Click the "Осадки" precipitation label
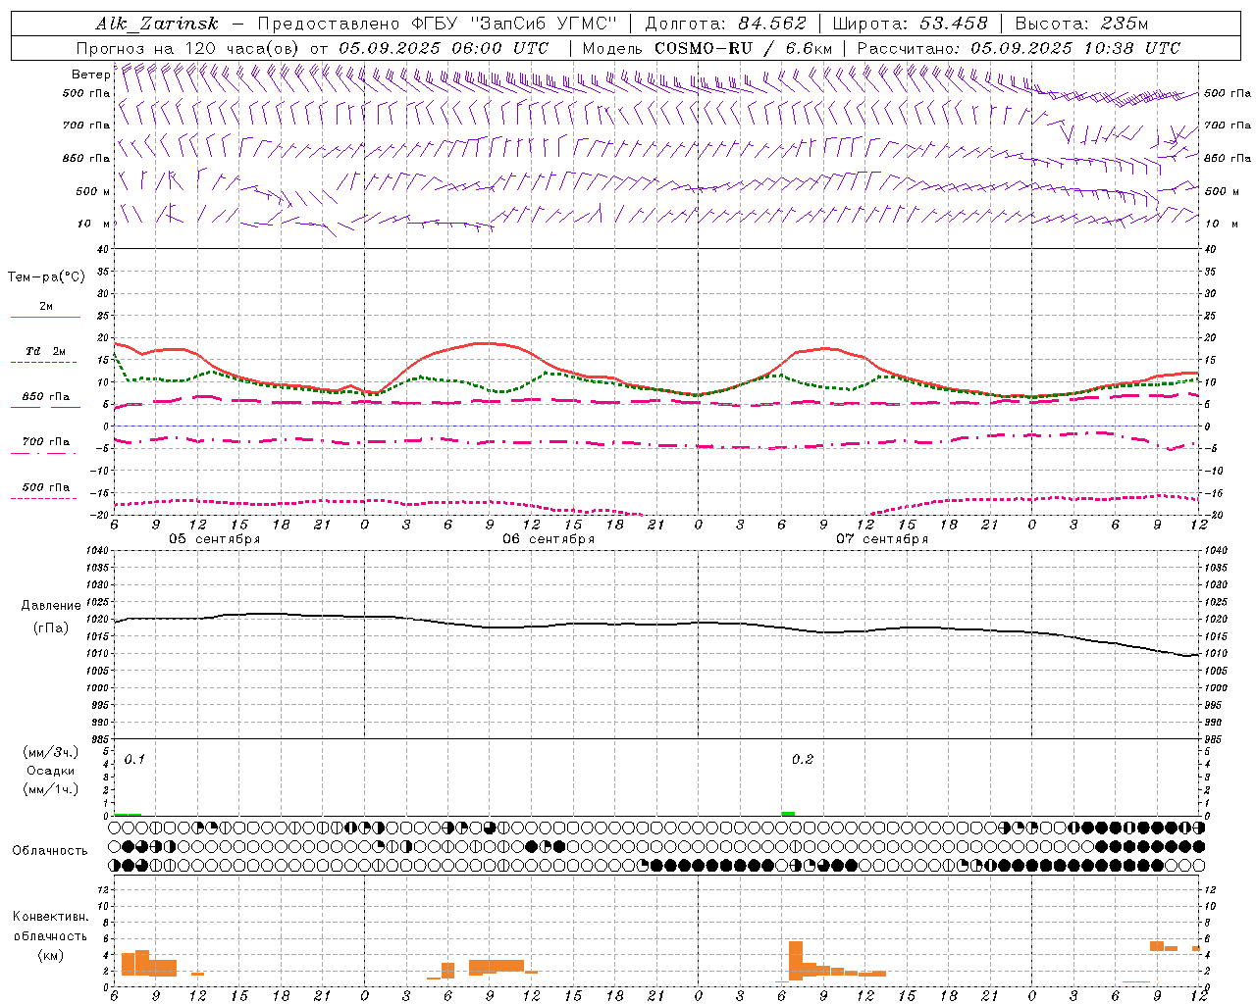The width and height of the screenshot is (1256, 1004). click(x=51, y=771)
